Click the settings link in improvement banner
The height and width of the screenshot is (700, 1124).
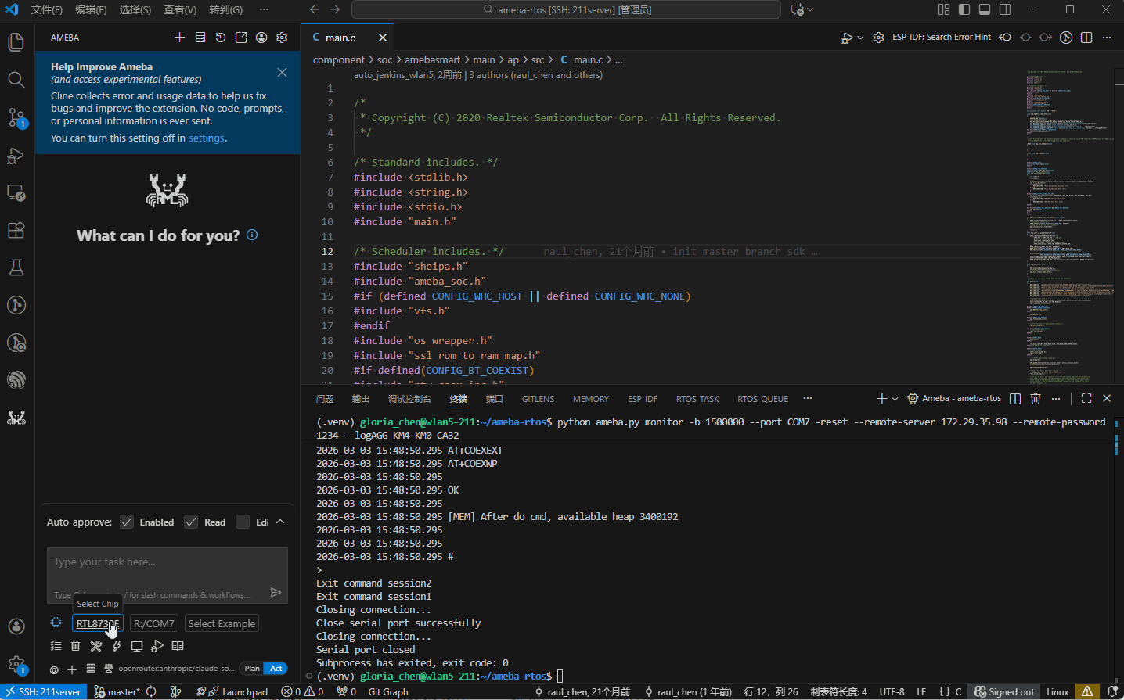click(x=207, y=138)
